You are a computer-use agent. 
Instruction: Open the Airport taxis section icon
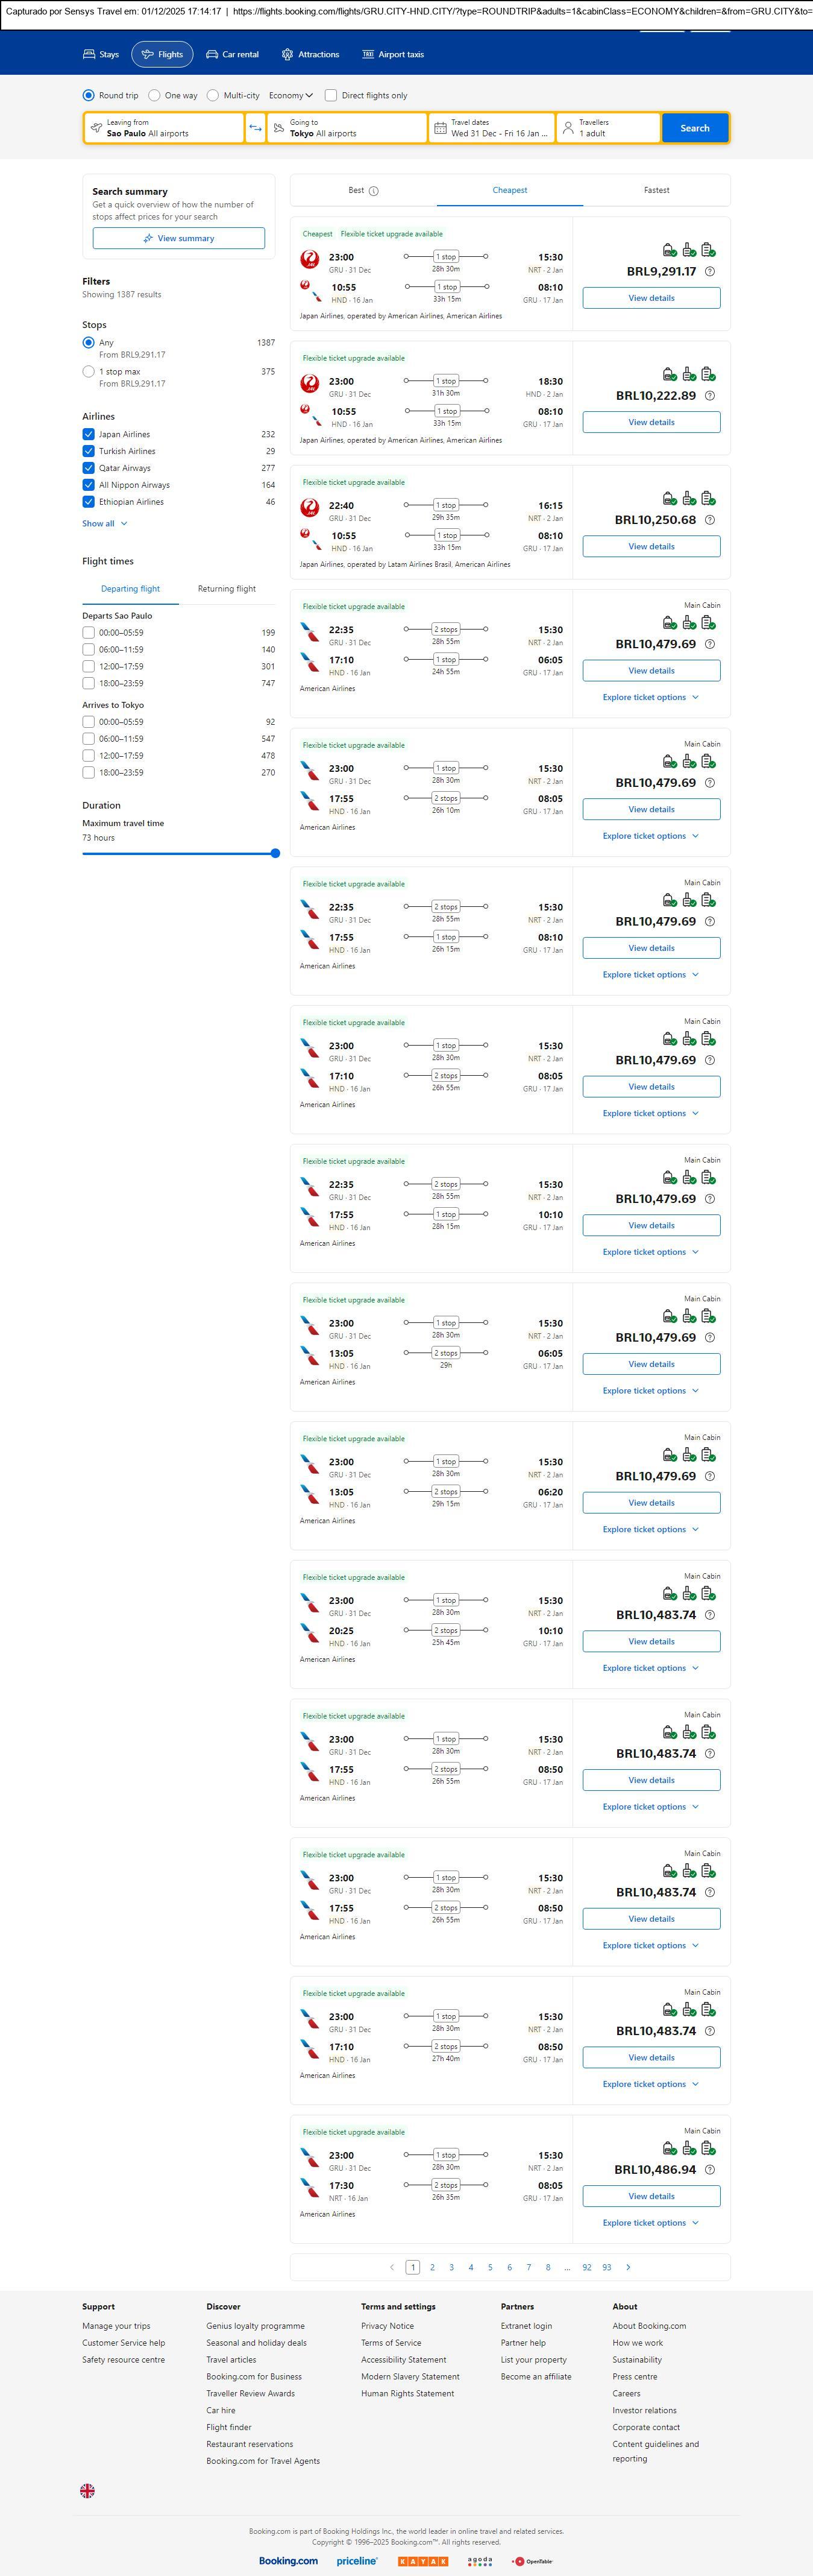point(368,55)
